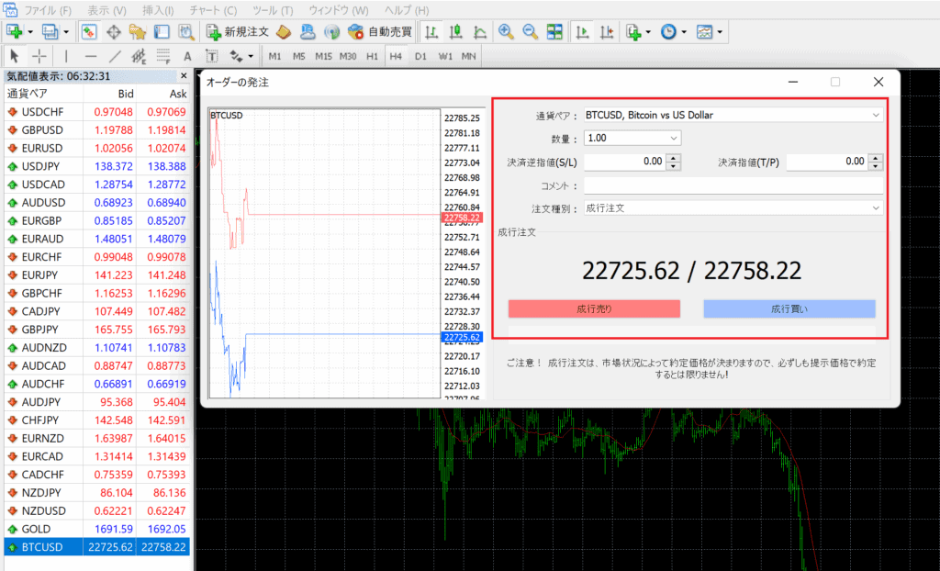This screenshot has width=940, height=571.
Task: Expand the Arrows objects dropdown
Action: (251, 57)
